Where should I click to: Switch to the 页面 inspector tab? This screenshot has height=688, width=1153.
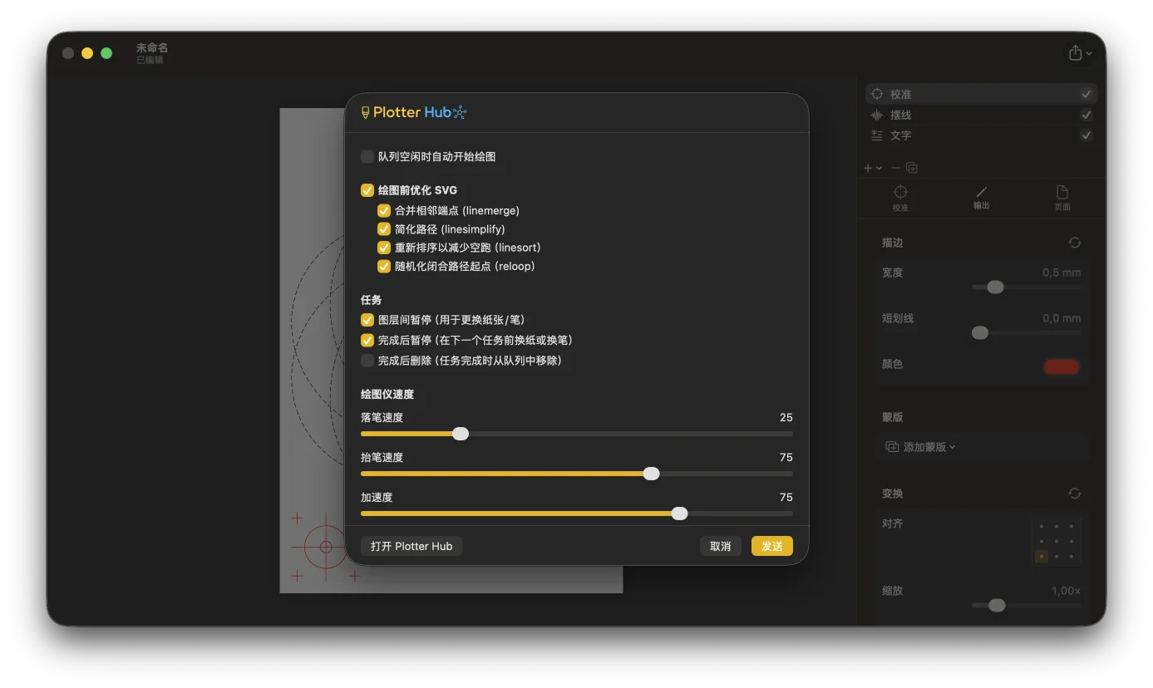(1062, 198)
